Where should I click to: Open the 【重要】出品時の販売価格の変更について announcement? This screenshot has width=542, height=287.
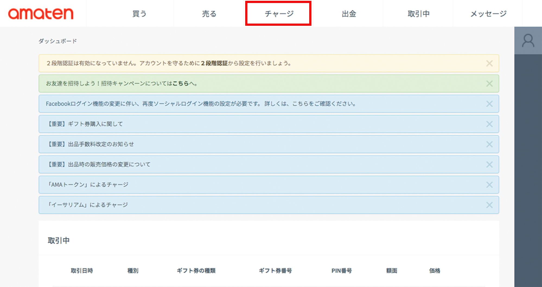[99, 165]
